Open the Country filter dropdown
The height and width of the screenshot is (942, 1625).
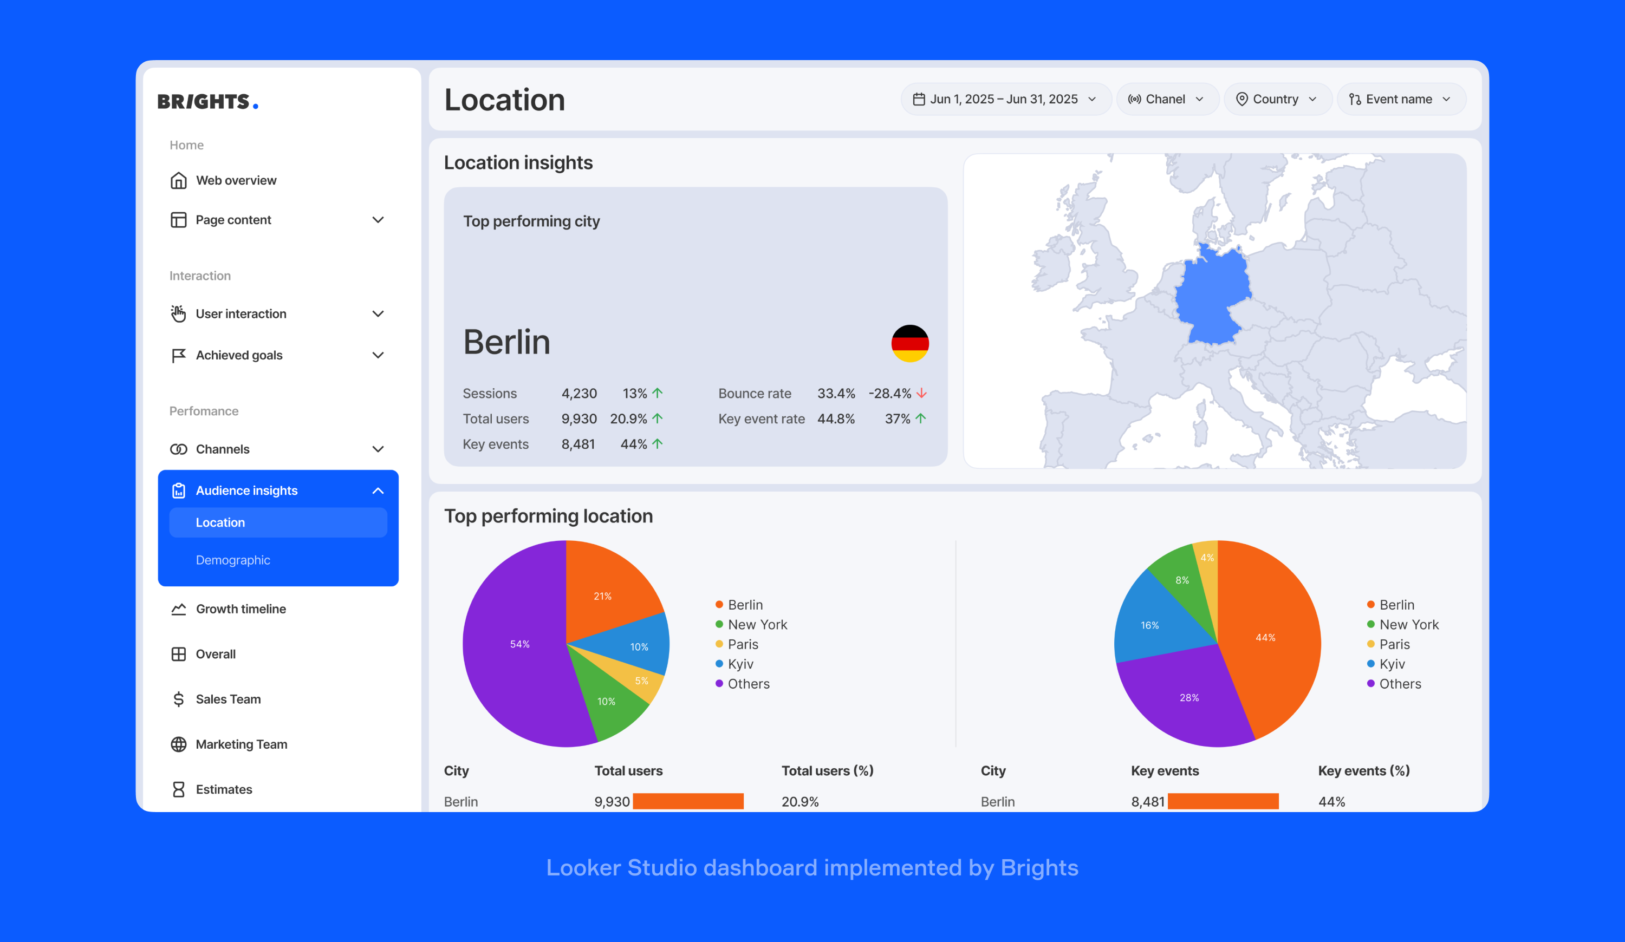(x=1277, y=99)
